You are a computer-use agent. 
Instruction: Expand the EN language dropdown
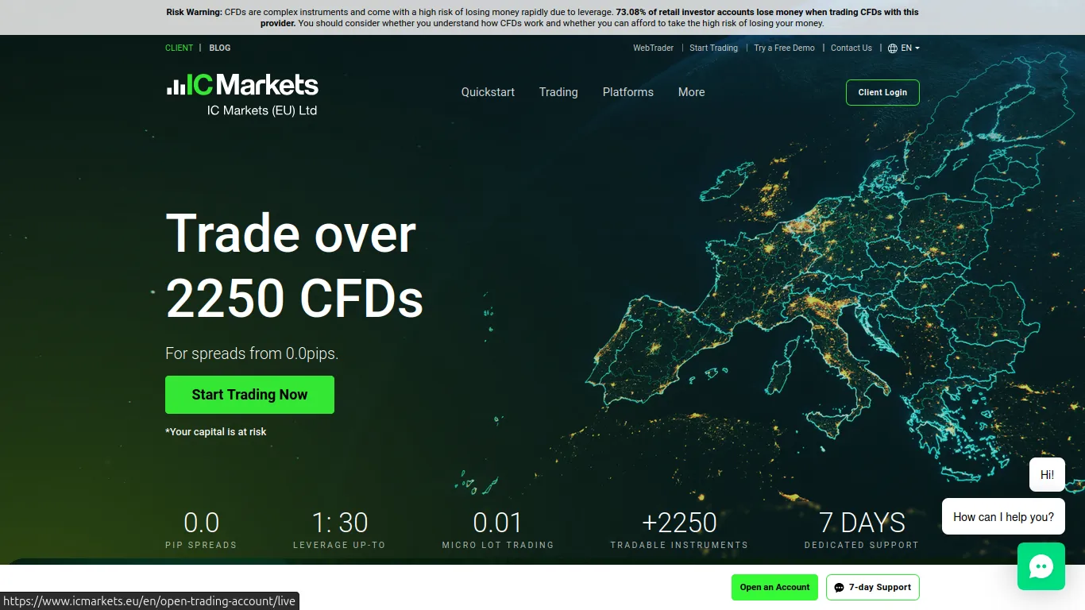910,48
